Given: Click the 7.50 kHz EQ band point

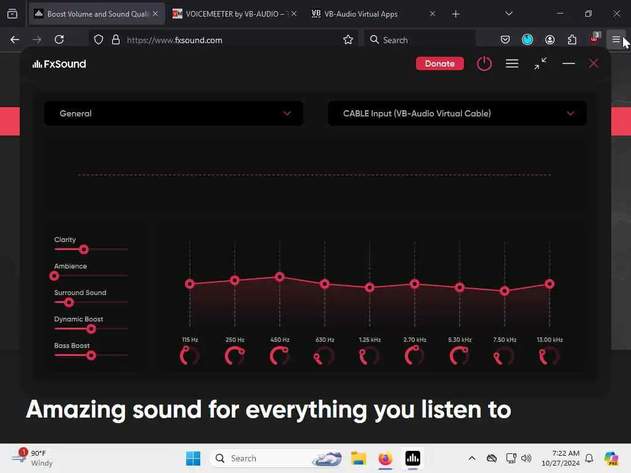Looking at the screenshot, I should click(x=505, y=291).
